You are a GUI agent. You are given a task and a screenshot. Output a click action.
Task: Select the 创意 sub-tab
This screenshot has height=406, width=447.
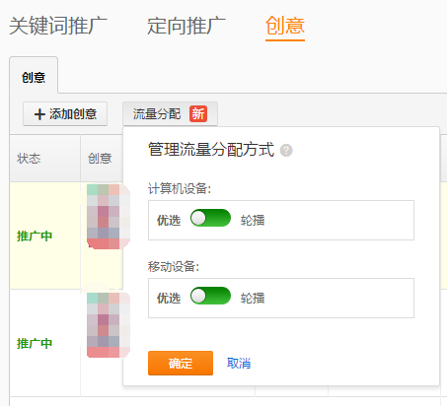[34, 76]
